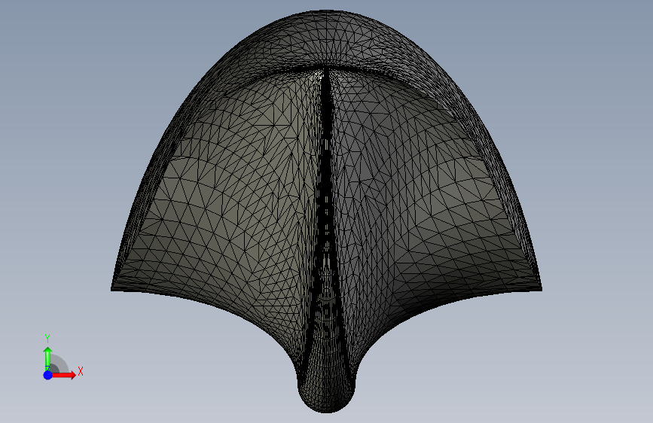Select the meshed 3D model's rounded bottom tip

coord(327,393)
